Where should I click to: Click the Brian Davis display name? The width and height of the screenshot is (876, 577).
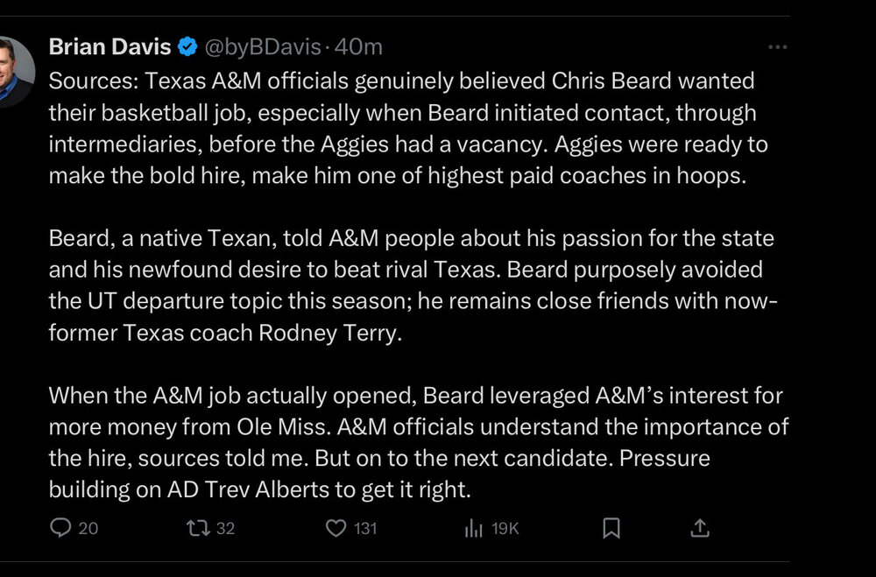[109, 46]
